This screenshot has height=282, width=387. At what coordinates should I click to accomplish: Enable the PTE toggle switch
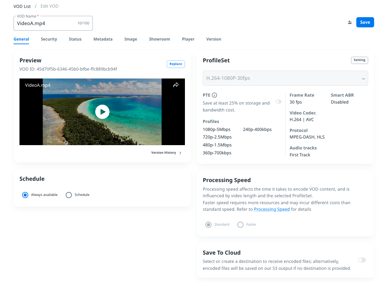pyautogui.click(x=279, y=102)
